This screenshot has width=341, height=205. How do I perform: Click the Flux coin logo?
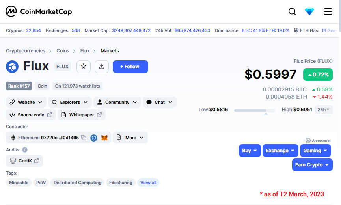click(x=12, y=67)
